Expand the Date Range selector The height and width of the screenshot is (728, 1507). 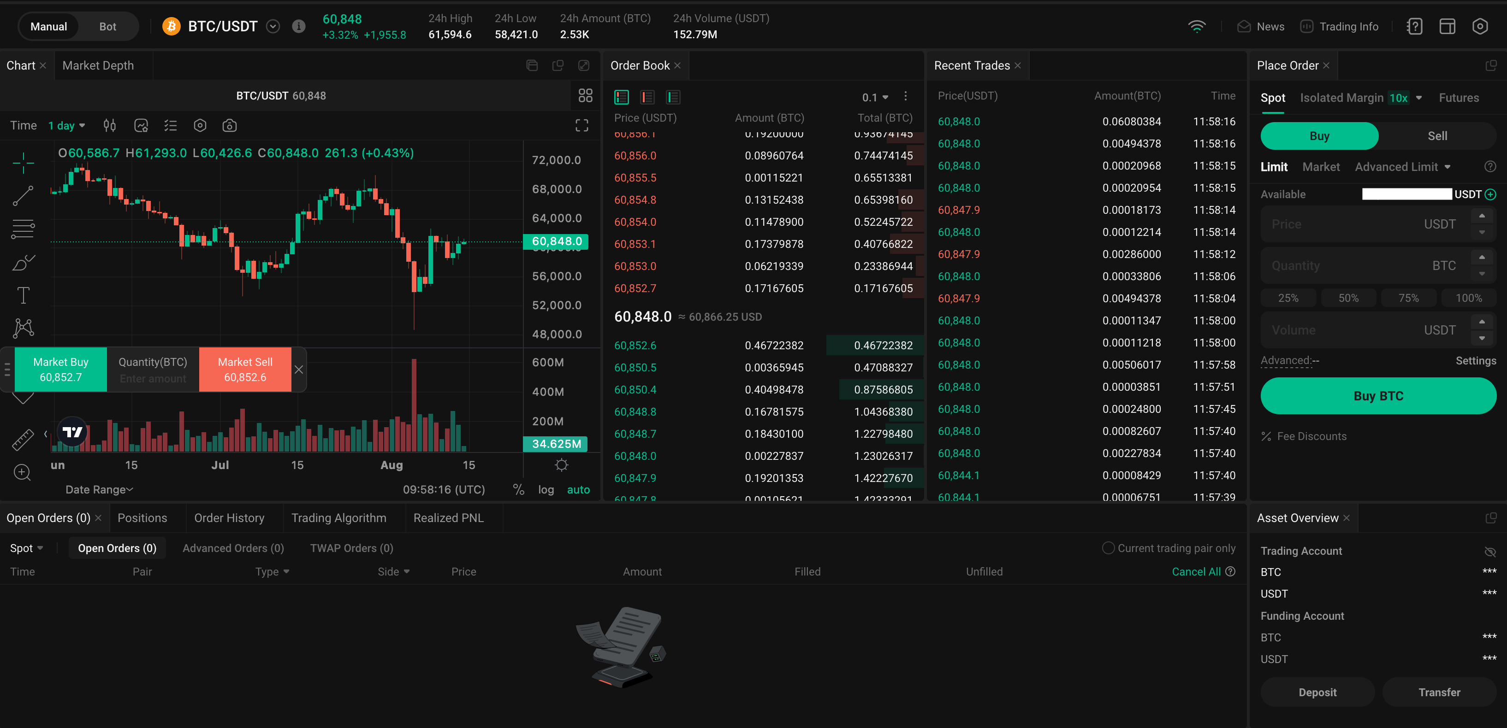100,489
